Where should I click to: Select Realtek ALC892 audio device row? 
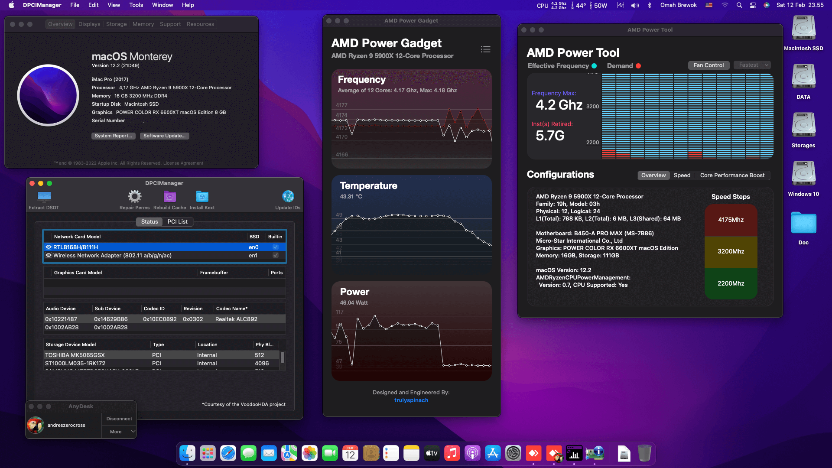pyautogui.click(x=164, y=319)
